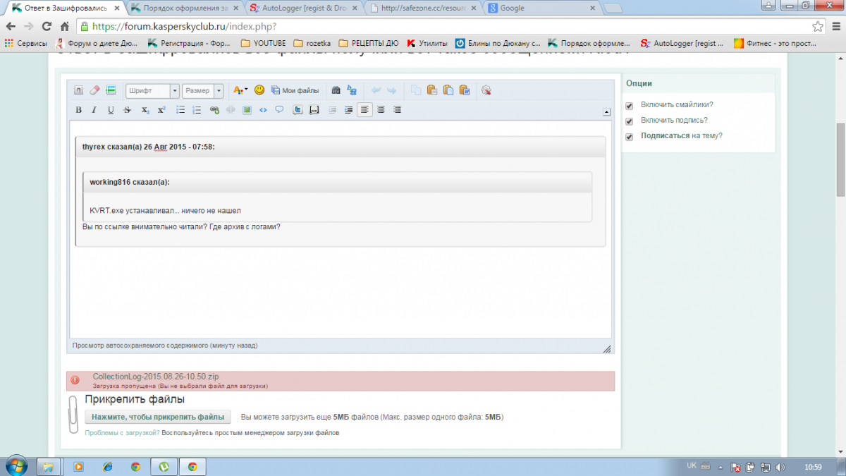Viewport: 846px width, 476px height.
Task: Click the eraser remove-formatting icon
Action: [x=94, y=90]
